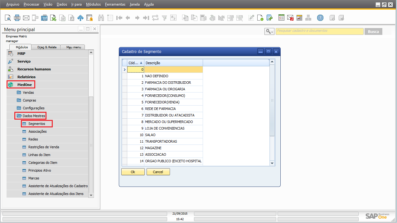Click the blue four-arrow toolbar icon

[80, 18]
